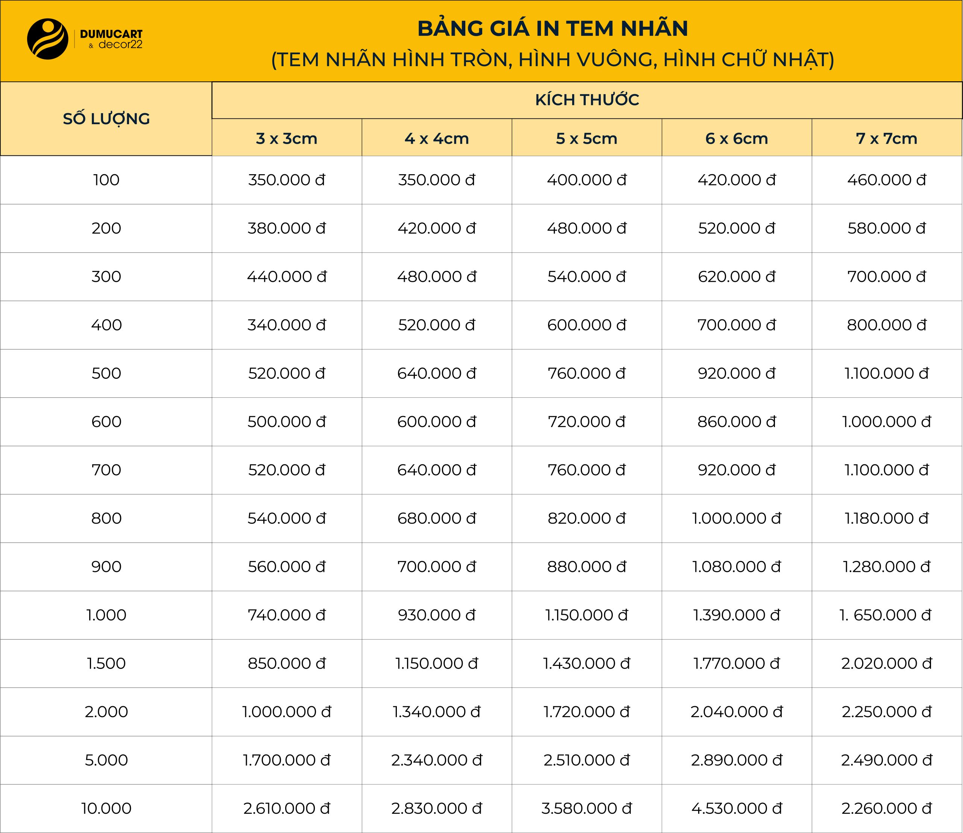Screen dimensions: 963x833
Task: Click the quantity 1.000 row label
Action: click(106, 615)
